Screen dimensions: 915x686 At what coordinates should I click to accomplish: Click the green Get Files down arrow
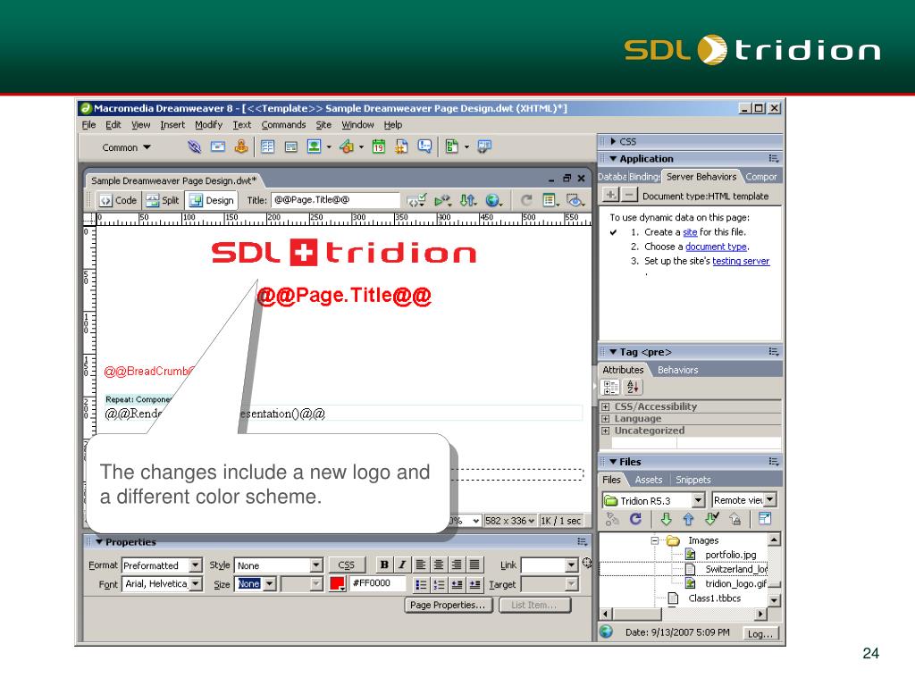pos(666,519)
